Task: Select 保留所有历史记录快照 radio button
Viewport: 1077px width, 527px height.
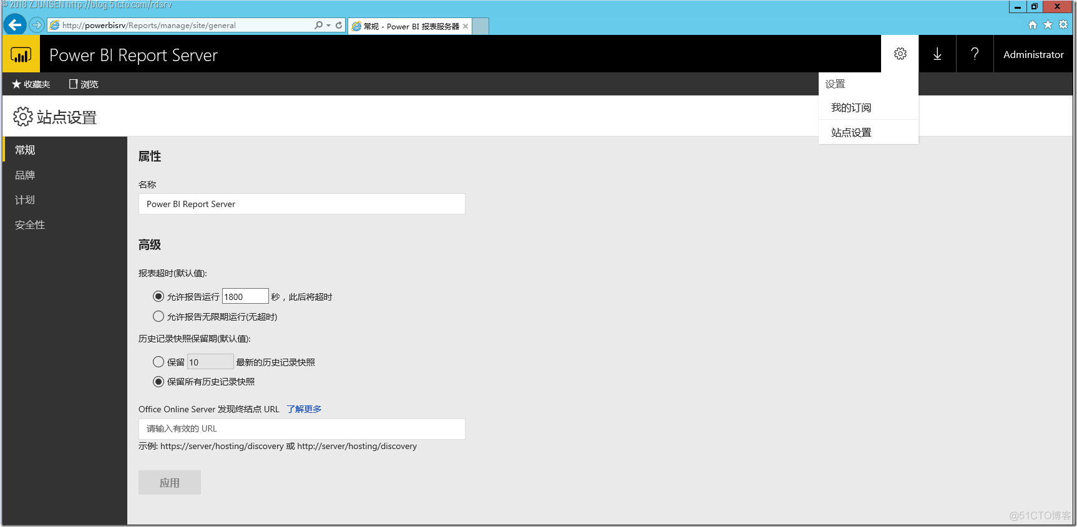Action: [158, 381]
